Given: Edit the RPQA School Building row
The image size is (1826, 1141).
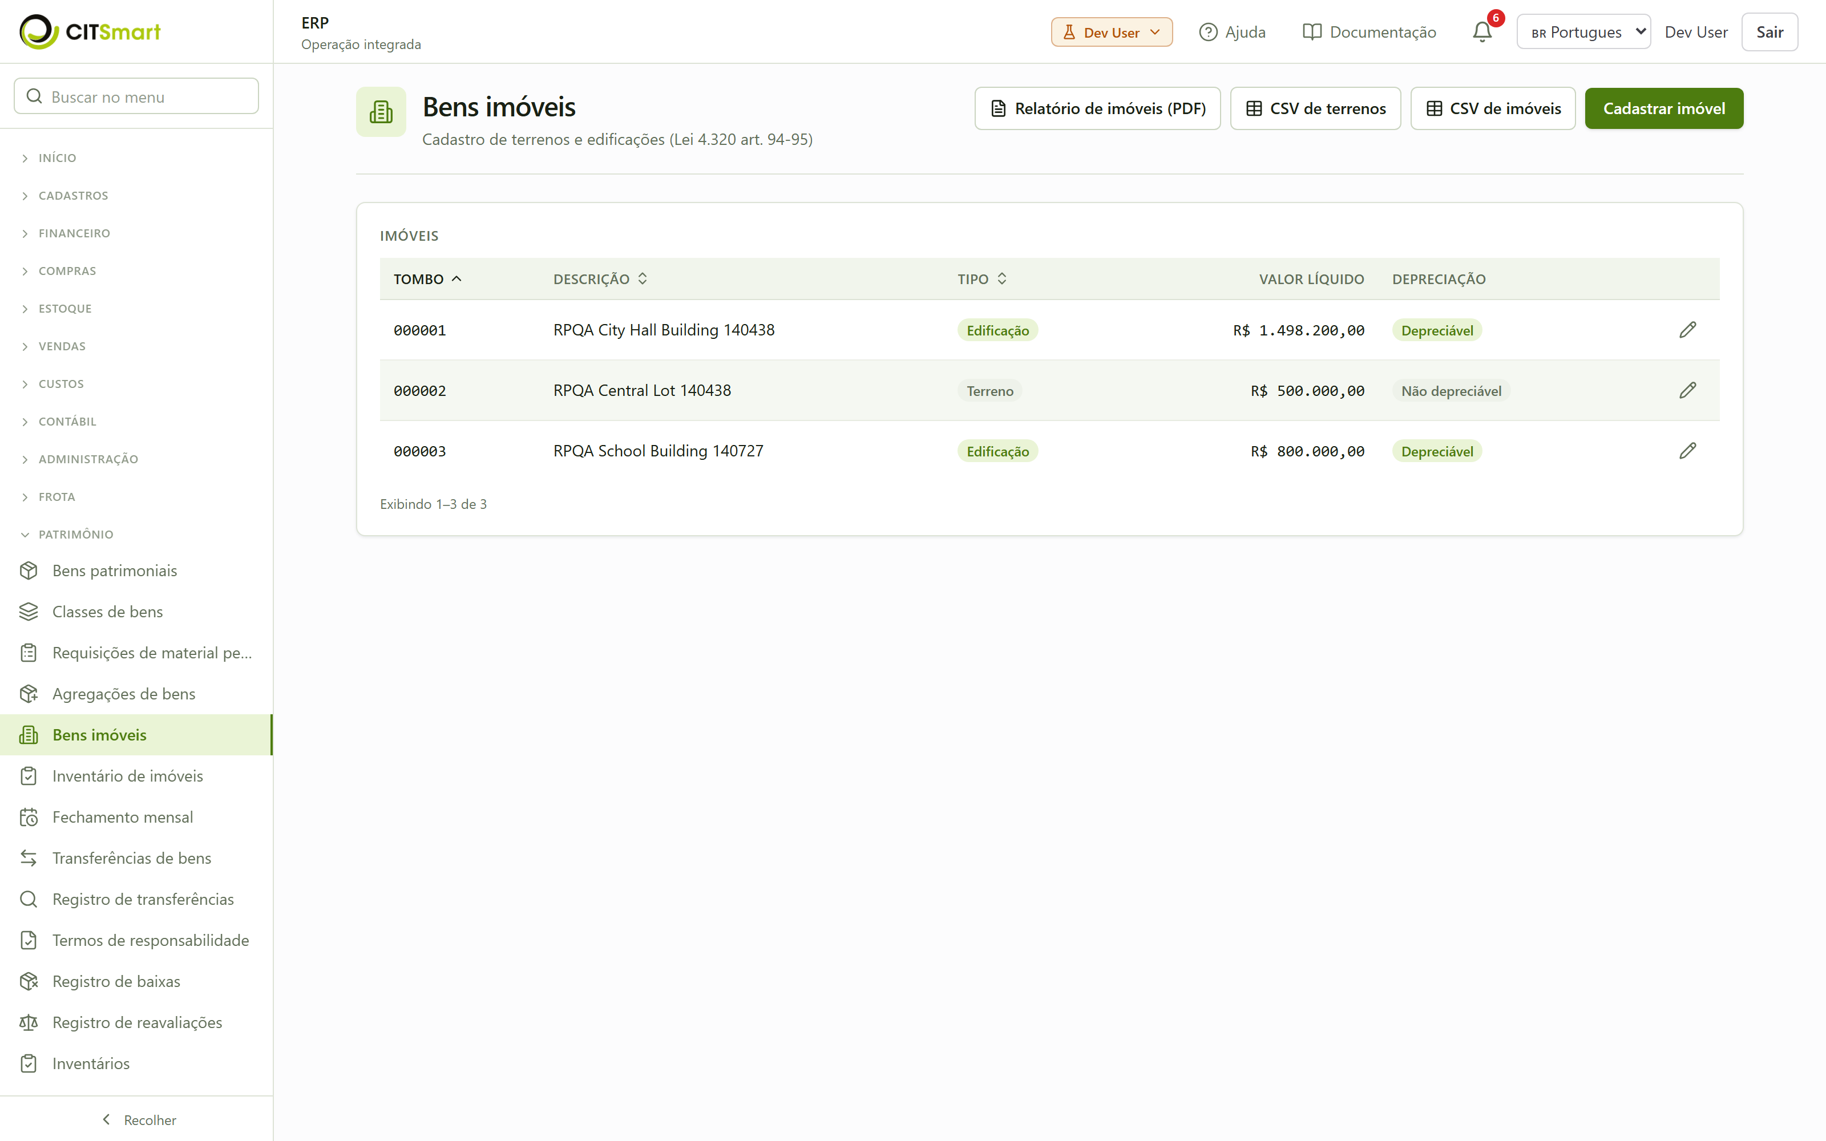Looking at the screenshot, I should pyautogui.click(x=1687, y=451).
